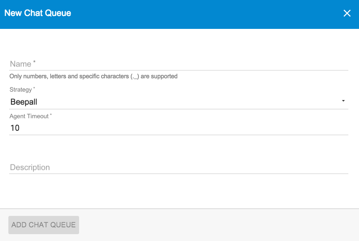Open the Strategy dropdown showing Beepall

179,102
